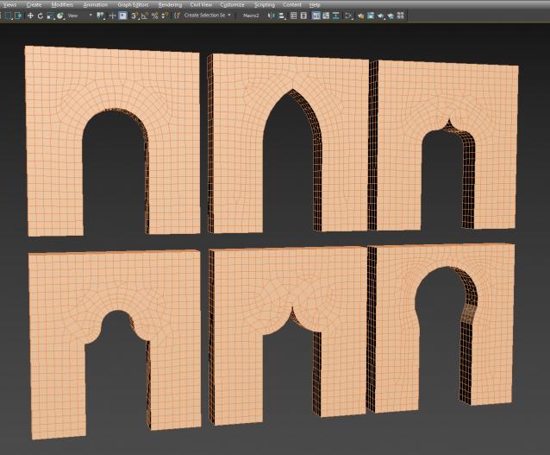The width and height of the screenshot is (550, 455).
Task: Open the Scripting menu
Action: (x=265, y=4)
